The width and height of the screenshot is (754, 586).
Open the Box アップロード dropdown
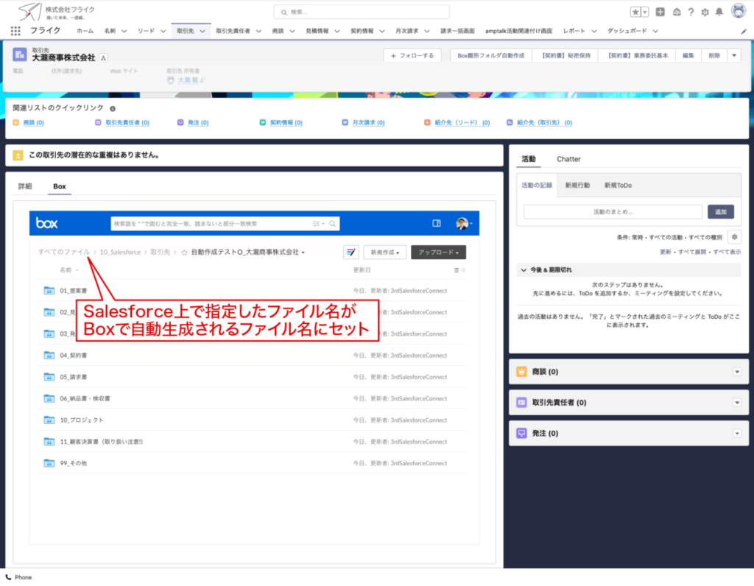439,253
